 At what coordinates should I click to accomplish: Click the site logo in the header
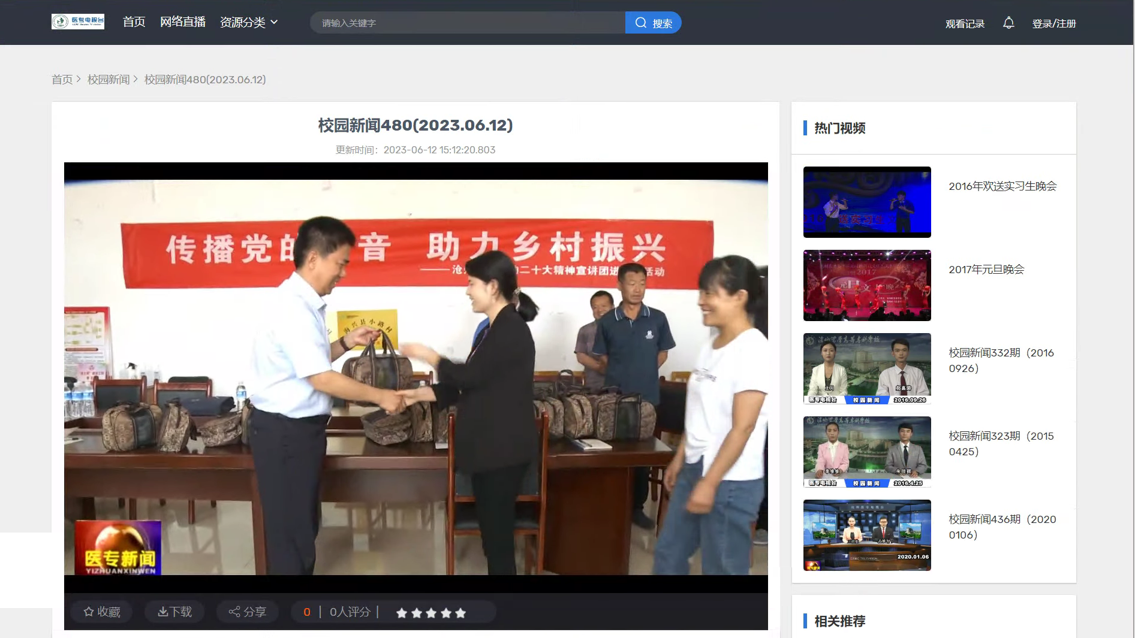[78, 22]
